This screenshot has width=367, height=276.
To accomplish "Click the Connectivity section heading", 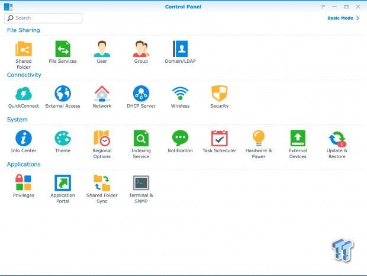I will point(24,75).
